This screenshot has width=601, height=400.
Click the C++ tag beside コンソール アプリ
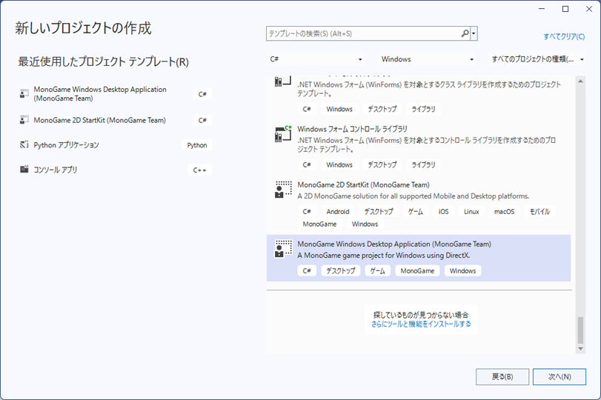199,170
